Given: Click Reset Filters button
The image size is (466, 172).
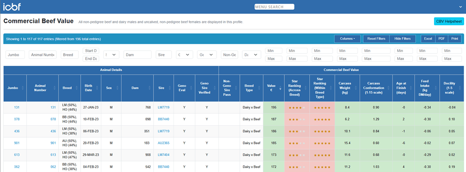Looking at the screenshot, I should 376,39.
